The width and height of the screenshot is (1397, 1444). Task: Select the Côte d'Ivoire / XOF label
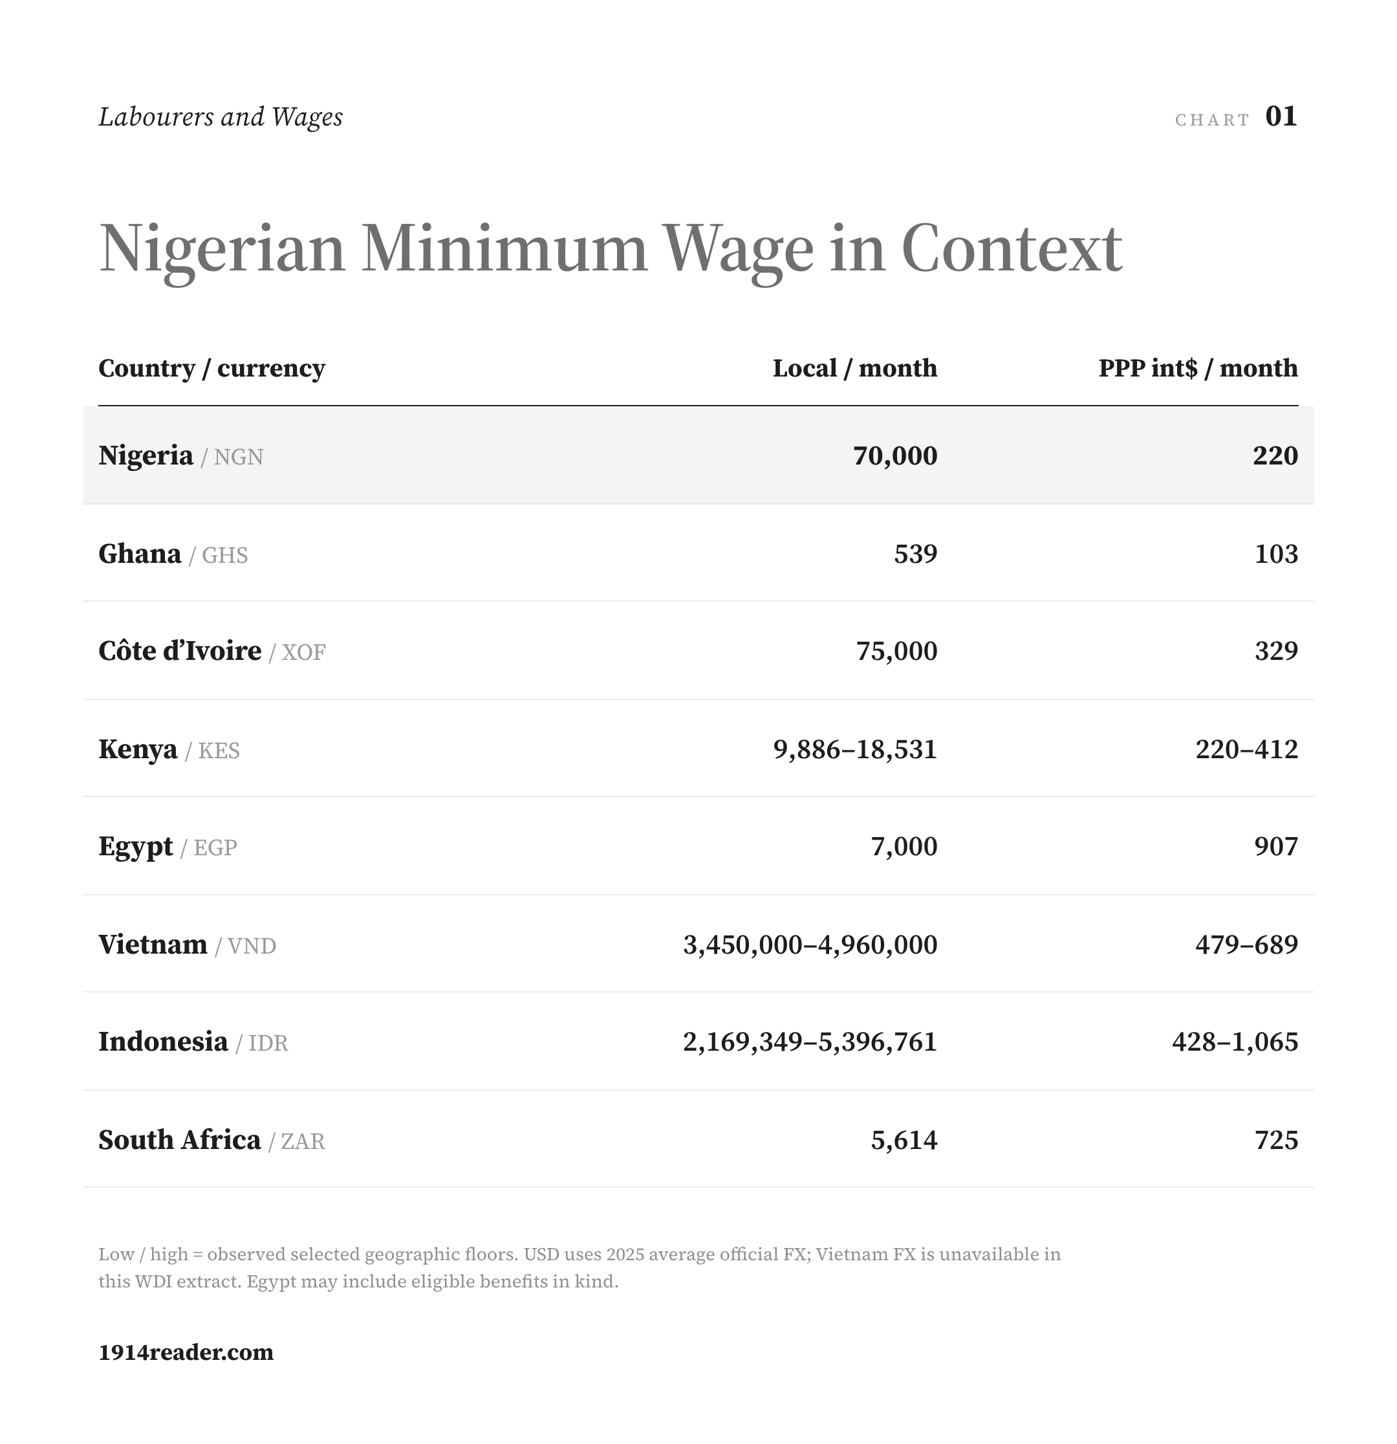(x=212, y=651)
